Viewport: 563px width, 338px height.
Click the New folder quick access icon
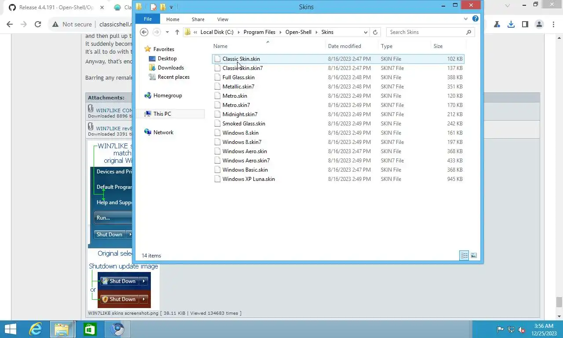[163, 7]
